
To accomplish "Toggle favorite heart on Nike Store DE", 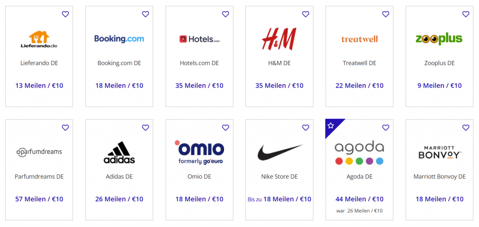I will tap(306, 128).
